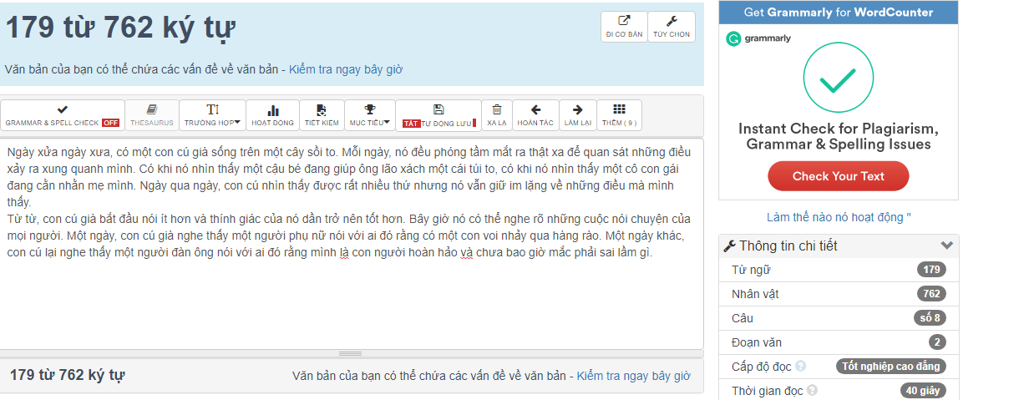Click the Từ ngữ count badge 179
This screenshot has height=400, width=1029.
tap(931, 270)
